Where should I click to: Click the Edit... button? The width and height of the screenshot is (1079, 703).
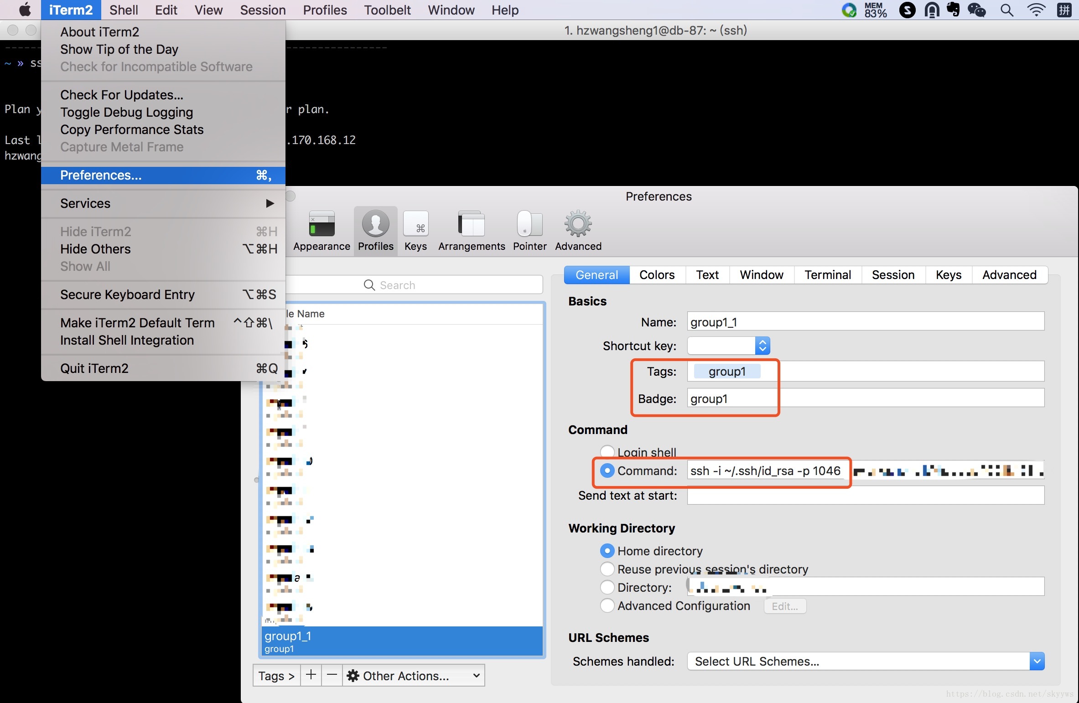[784, 606]
